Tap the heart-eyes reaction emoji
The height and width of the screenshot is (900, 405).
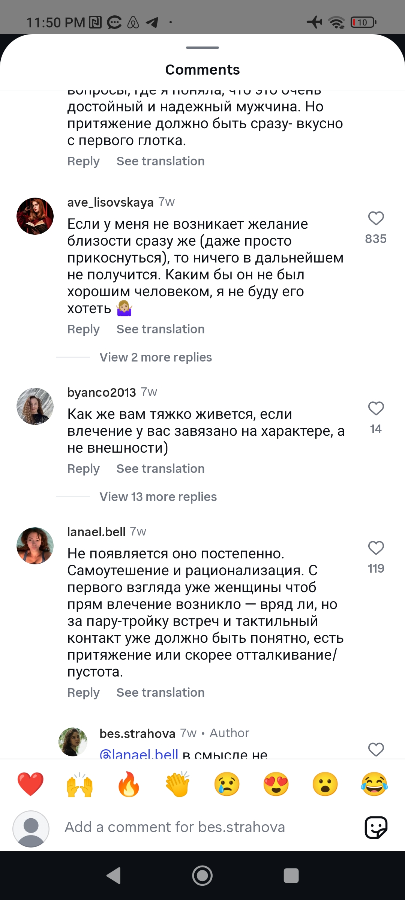pyautogui.click(x=276, y=784)
